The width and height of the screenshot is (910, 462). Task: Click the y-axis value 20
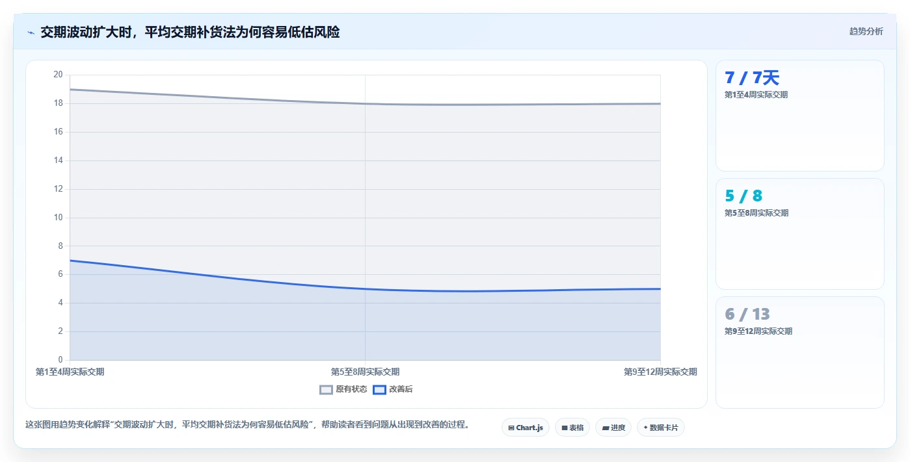[58, 75]
